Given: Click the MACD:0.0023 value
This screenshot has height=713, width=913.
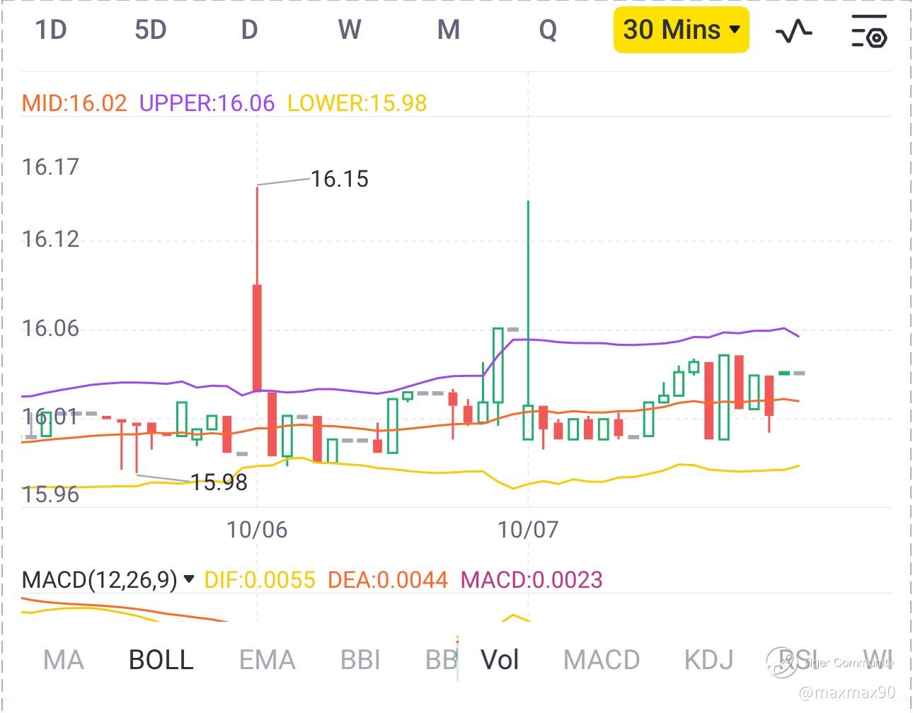Looking at the screenshot, I should pyautogui.click(x=532, y=580).
